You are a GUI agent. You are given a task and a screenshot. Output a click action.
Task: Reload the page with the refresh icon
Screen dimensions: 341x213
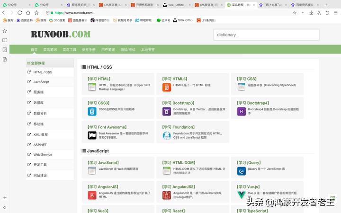(20, 13)
